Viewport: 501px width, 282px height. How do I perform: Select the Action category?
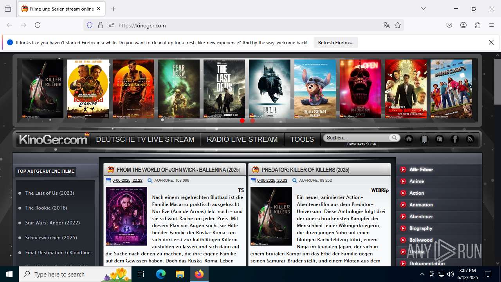click(x=416, y=193)
